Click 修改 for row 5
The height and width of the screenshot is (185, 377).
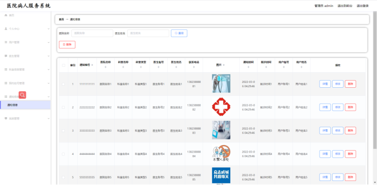point(338,177)
